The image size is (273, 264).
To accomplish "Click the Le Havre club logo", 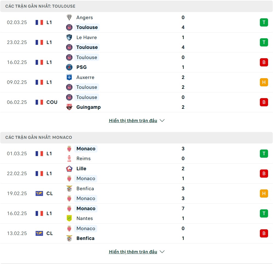I will coord(69,37).
